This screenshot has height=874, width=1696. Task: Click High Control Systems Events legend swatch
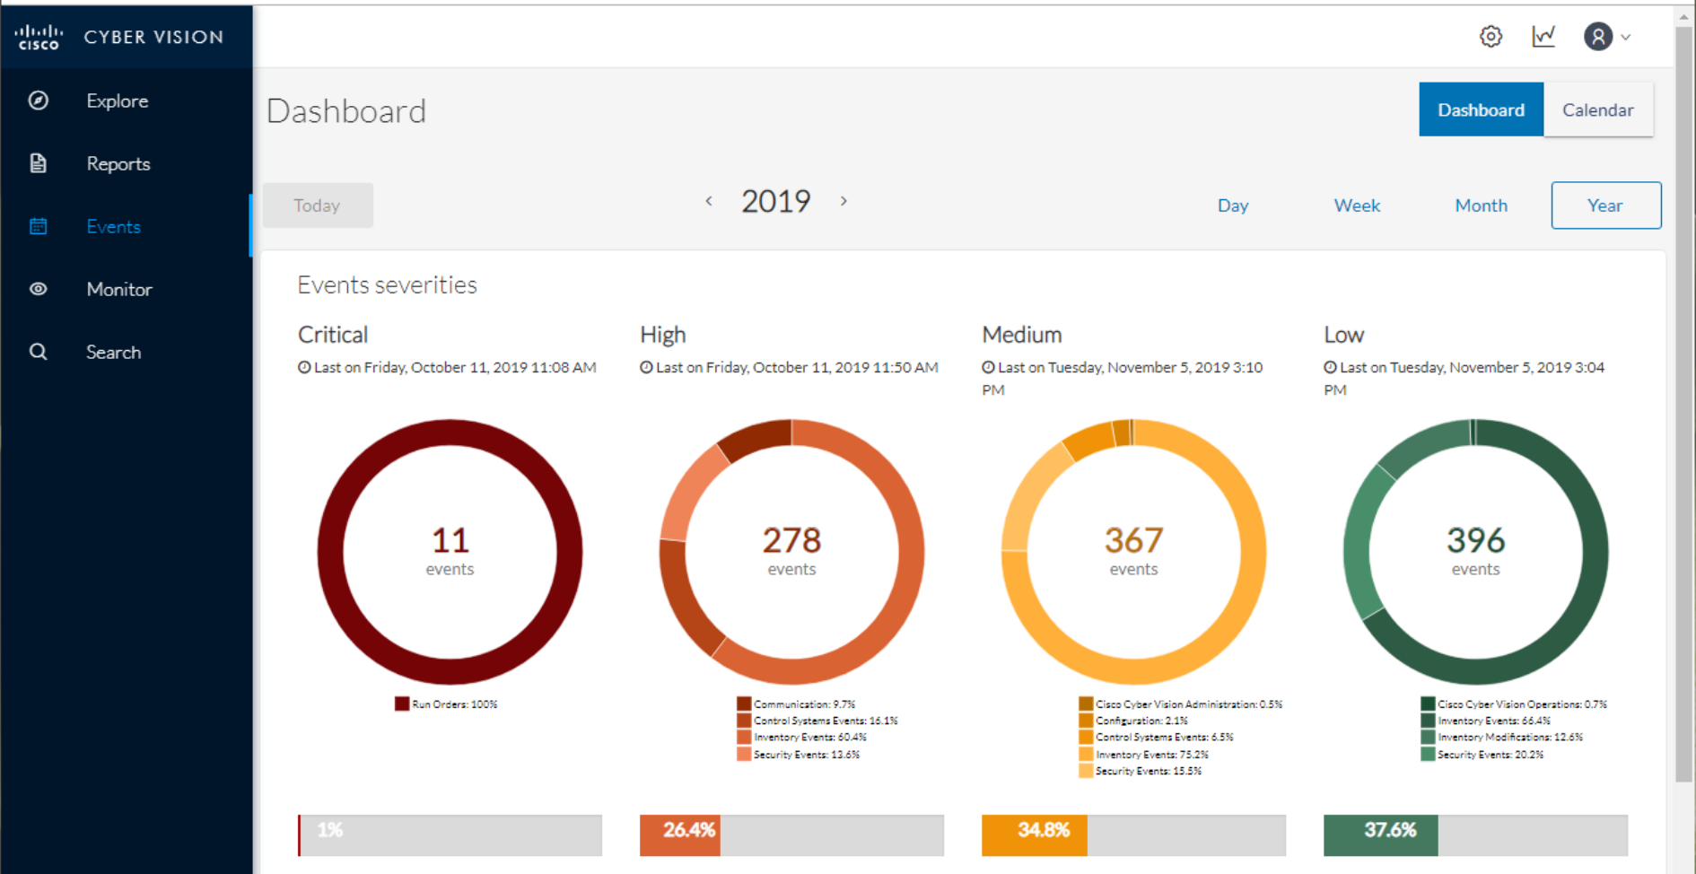pyautogui.click(x=744, y=721)
